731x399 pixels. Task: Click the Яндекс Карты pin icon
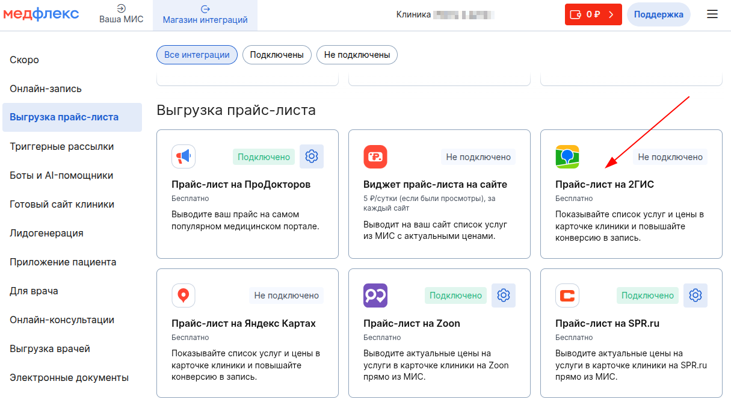(184, 295)
